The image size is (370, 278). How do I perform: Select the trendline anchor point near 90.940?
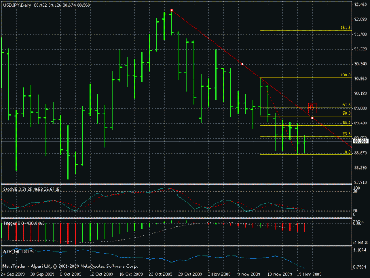pyautogui.click(x=242, y=64)
